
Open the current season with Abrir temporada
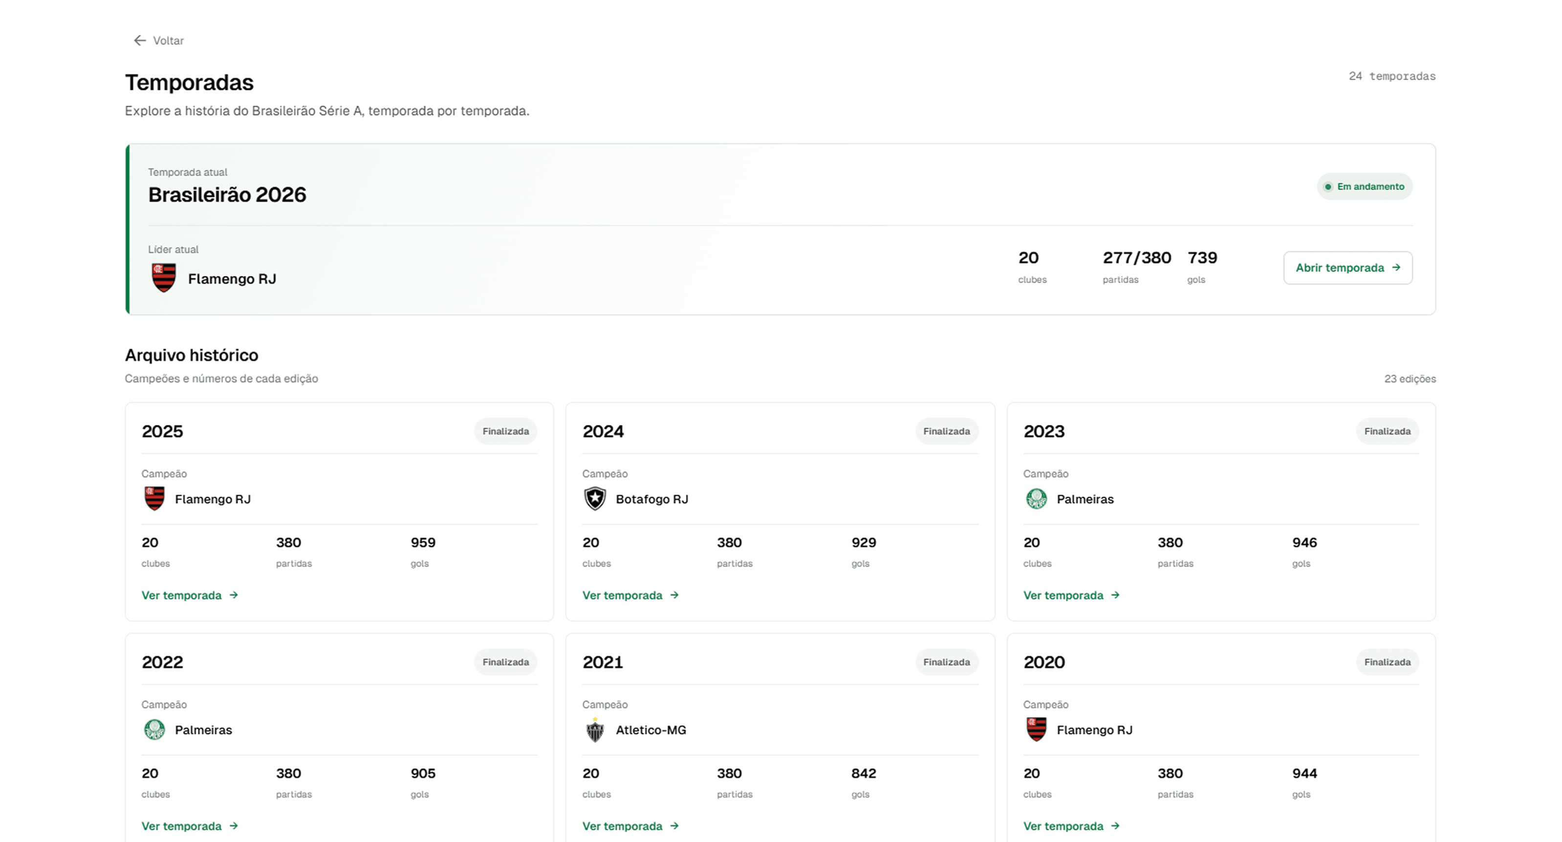1347,268
